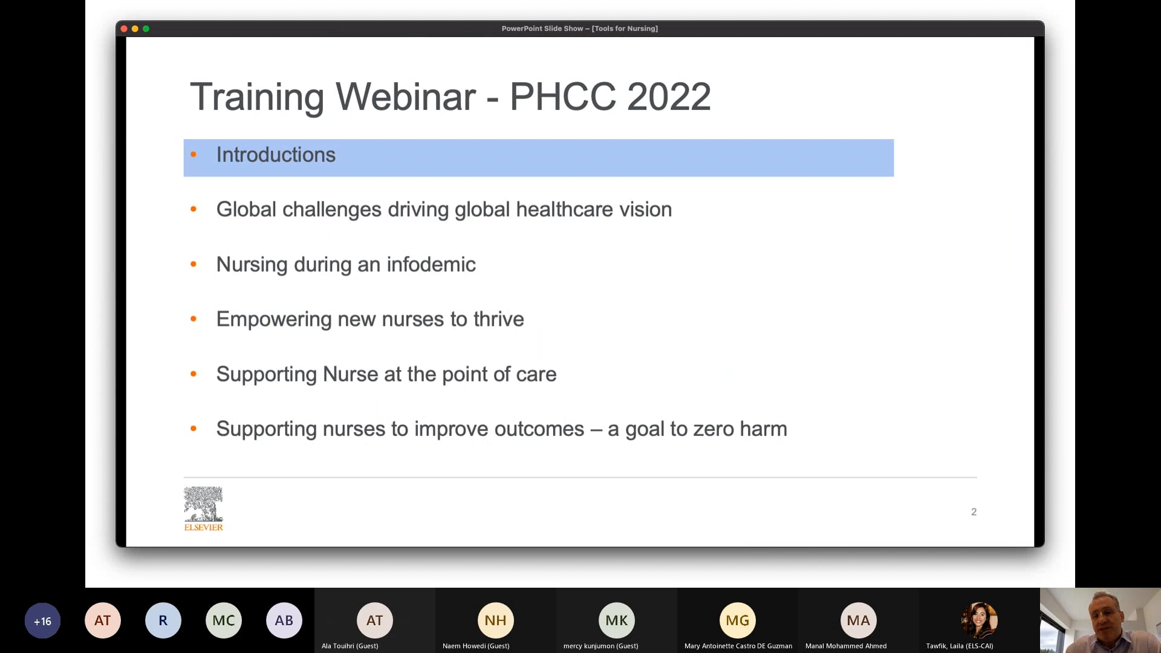Click the first AT participant avatar beside +16
Image resolution: width=1161 pixels, height=653 pixels.
tap(103, 620)
